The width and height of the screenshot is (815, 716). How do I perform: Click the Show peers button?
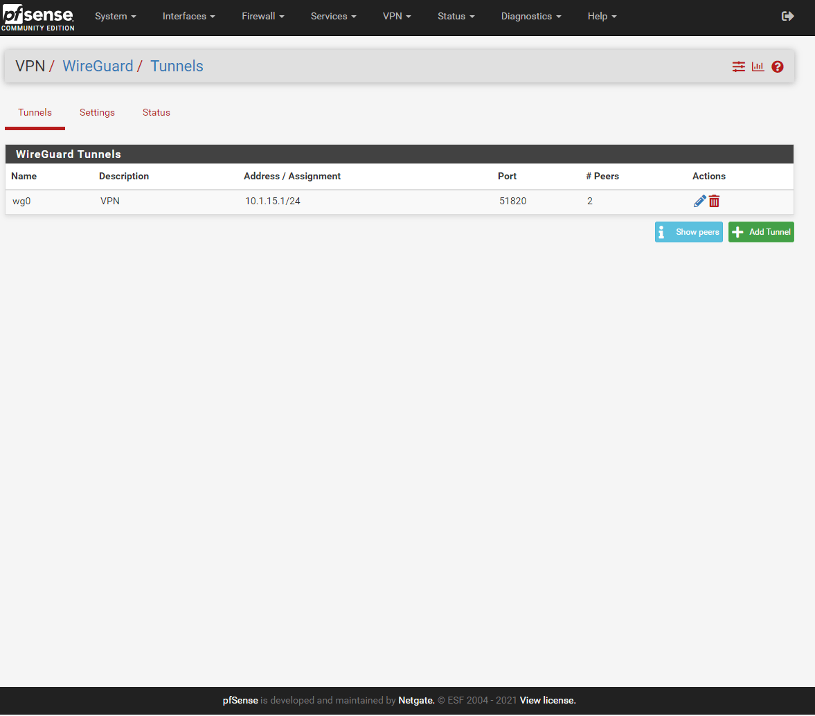coord(689,232)
